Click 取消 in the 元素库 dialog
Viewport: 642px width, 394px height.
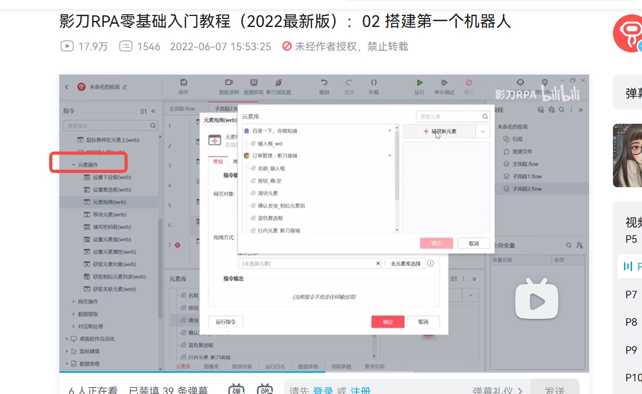click(474, 243)
